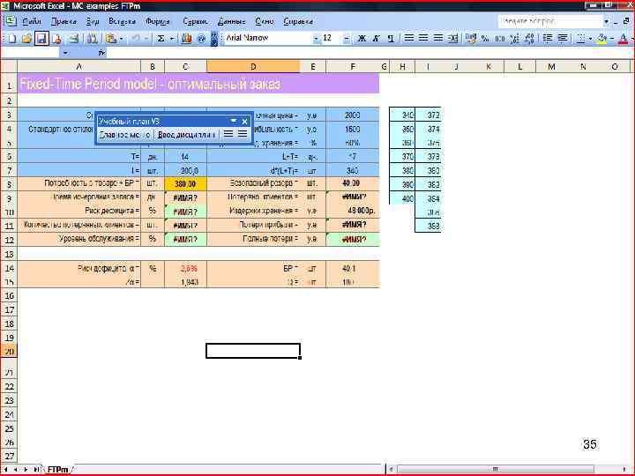The image size is (635, 476).
Task: Click cell F3 containing 2000
Action: click(x=352, y=115)
